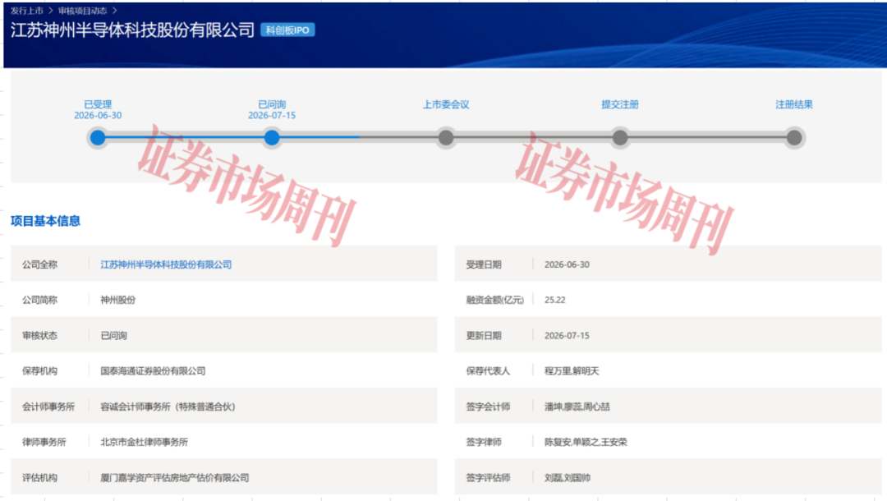
Task: Click the 融资金额(亿元) field label
Action: 495,301
